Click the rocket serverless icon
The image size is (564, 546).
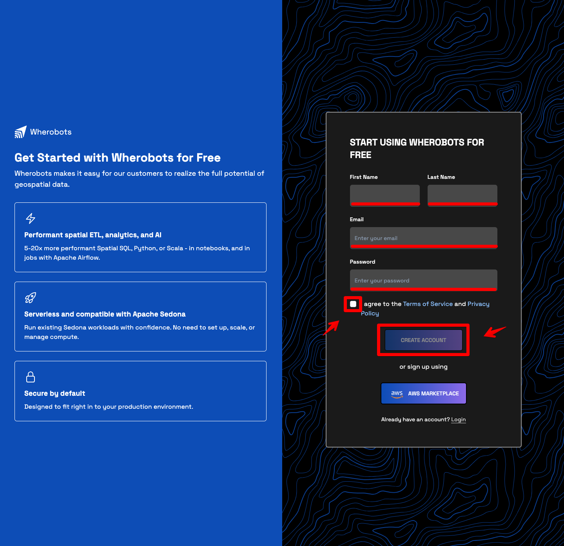(31, 298)
